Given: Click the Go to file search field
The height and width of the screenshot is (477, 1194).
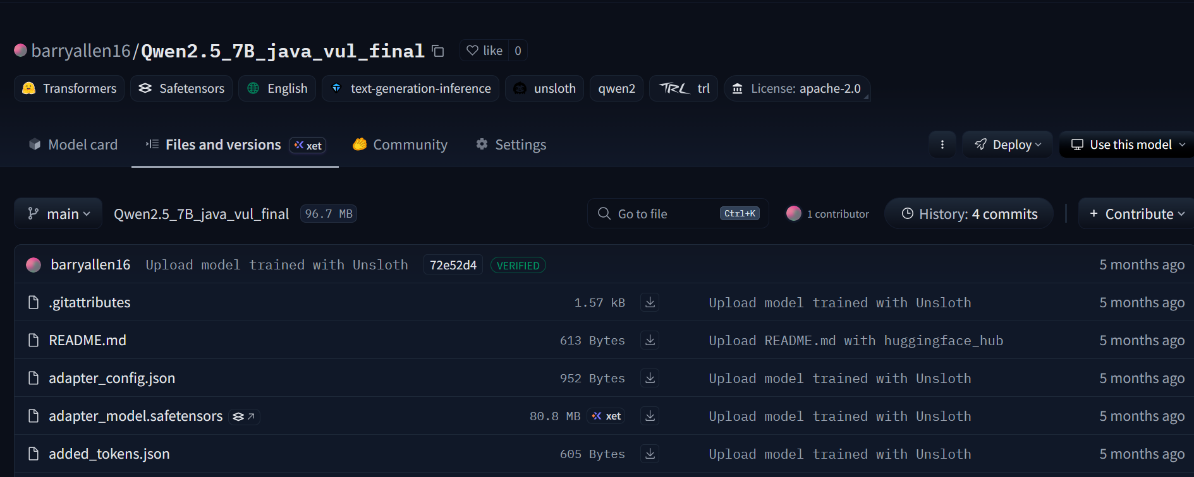Looking at the screenshot, I should click(x=678, y=214).
